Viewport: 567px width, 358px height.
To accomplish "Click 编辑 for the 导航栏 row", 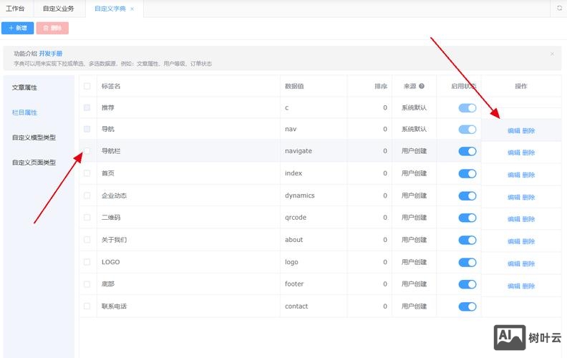I will pos(513,153).
